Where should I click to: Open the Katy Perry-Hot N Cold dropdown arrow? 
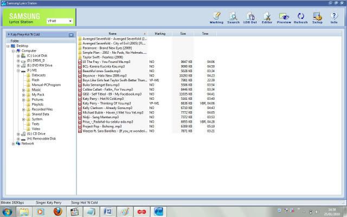pos(71,35)
